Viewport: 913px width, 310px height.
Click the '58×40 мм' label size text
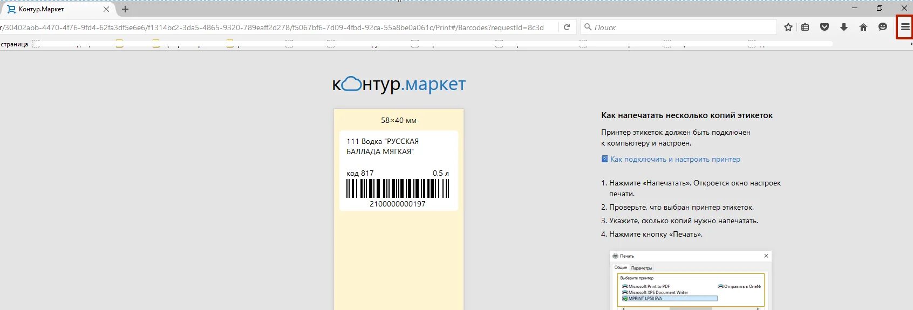(x=399, y=120)
